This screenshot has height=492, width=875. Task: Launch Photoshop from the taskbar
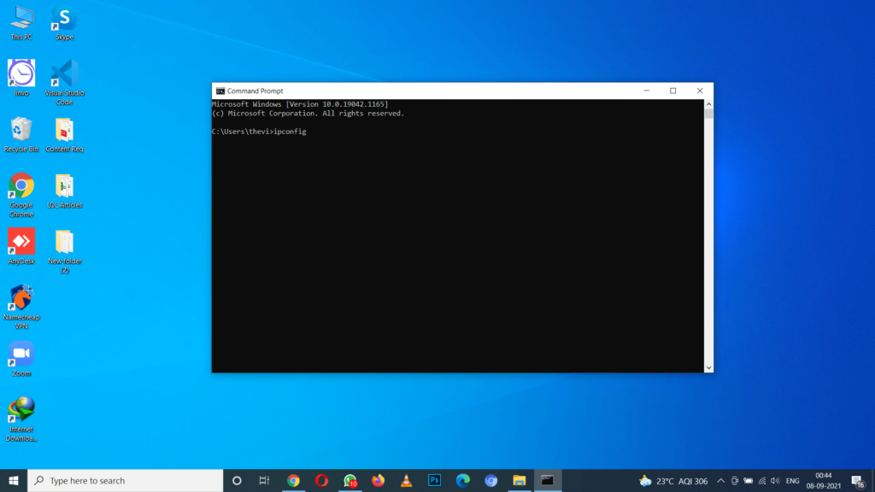[434, 480]
